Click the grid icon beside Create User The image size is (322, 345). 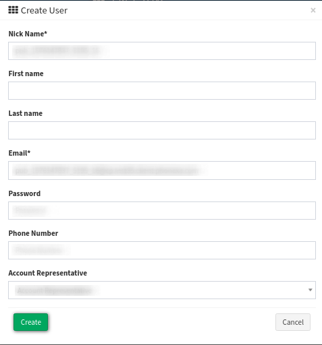coord(14,10)
